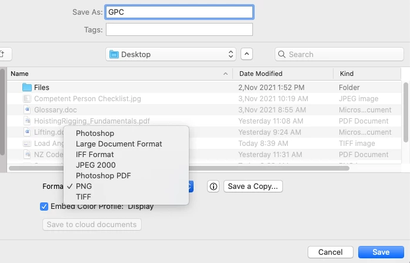Viewport: 410px width, 263px height.
Task: Click the Desktop folder icon in location popup
Action: [114, 55]
